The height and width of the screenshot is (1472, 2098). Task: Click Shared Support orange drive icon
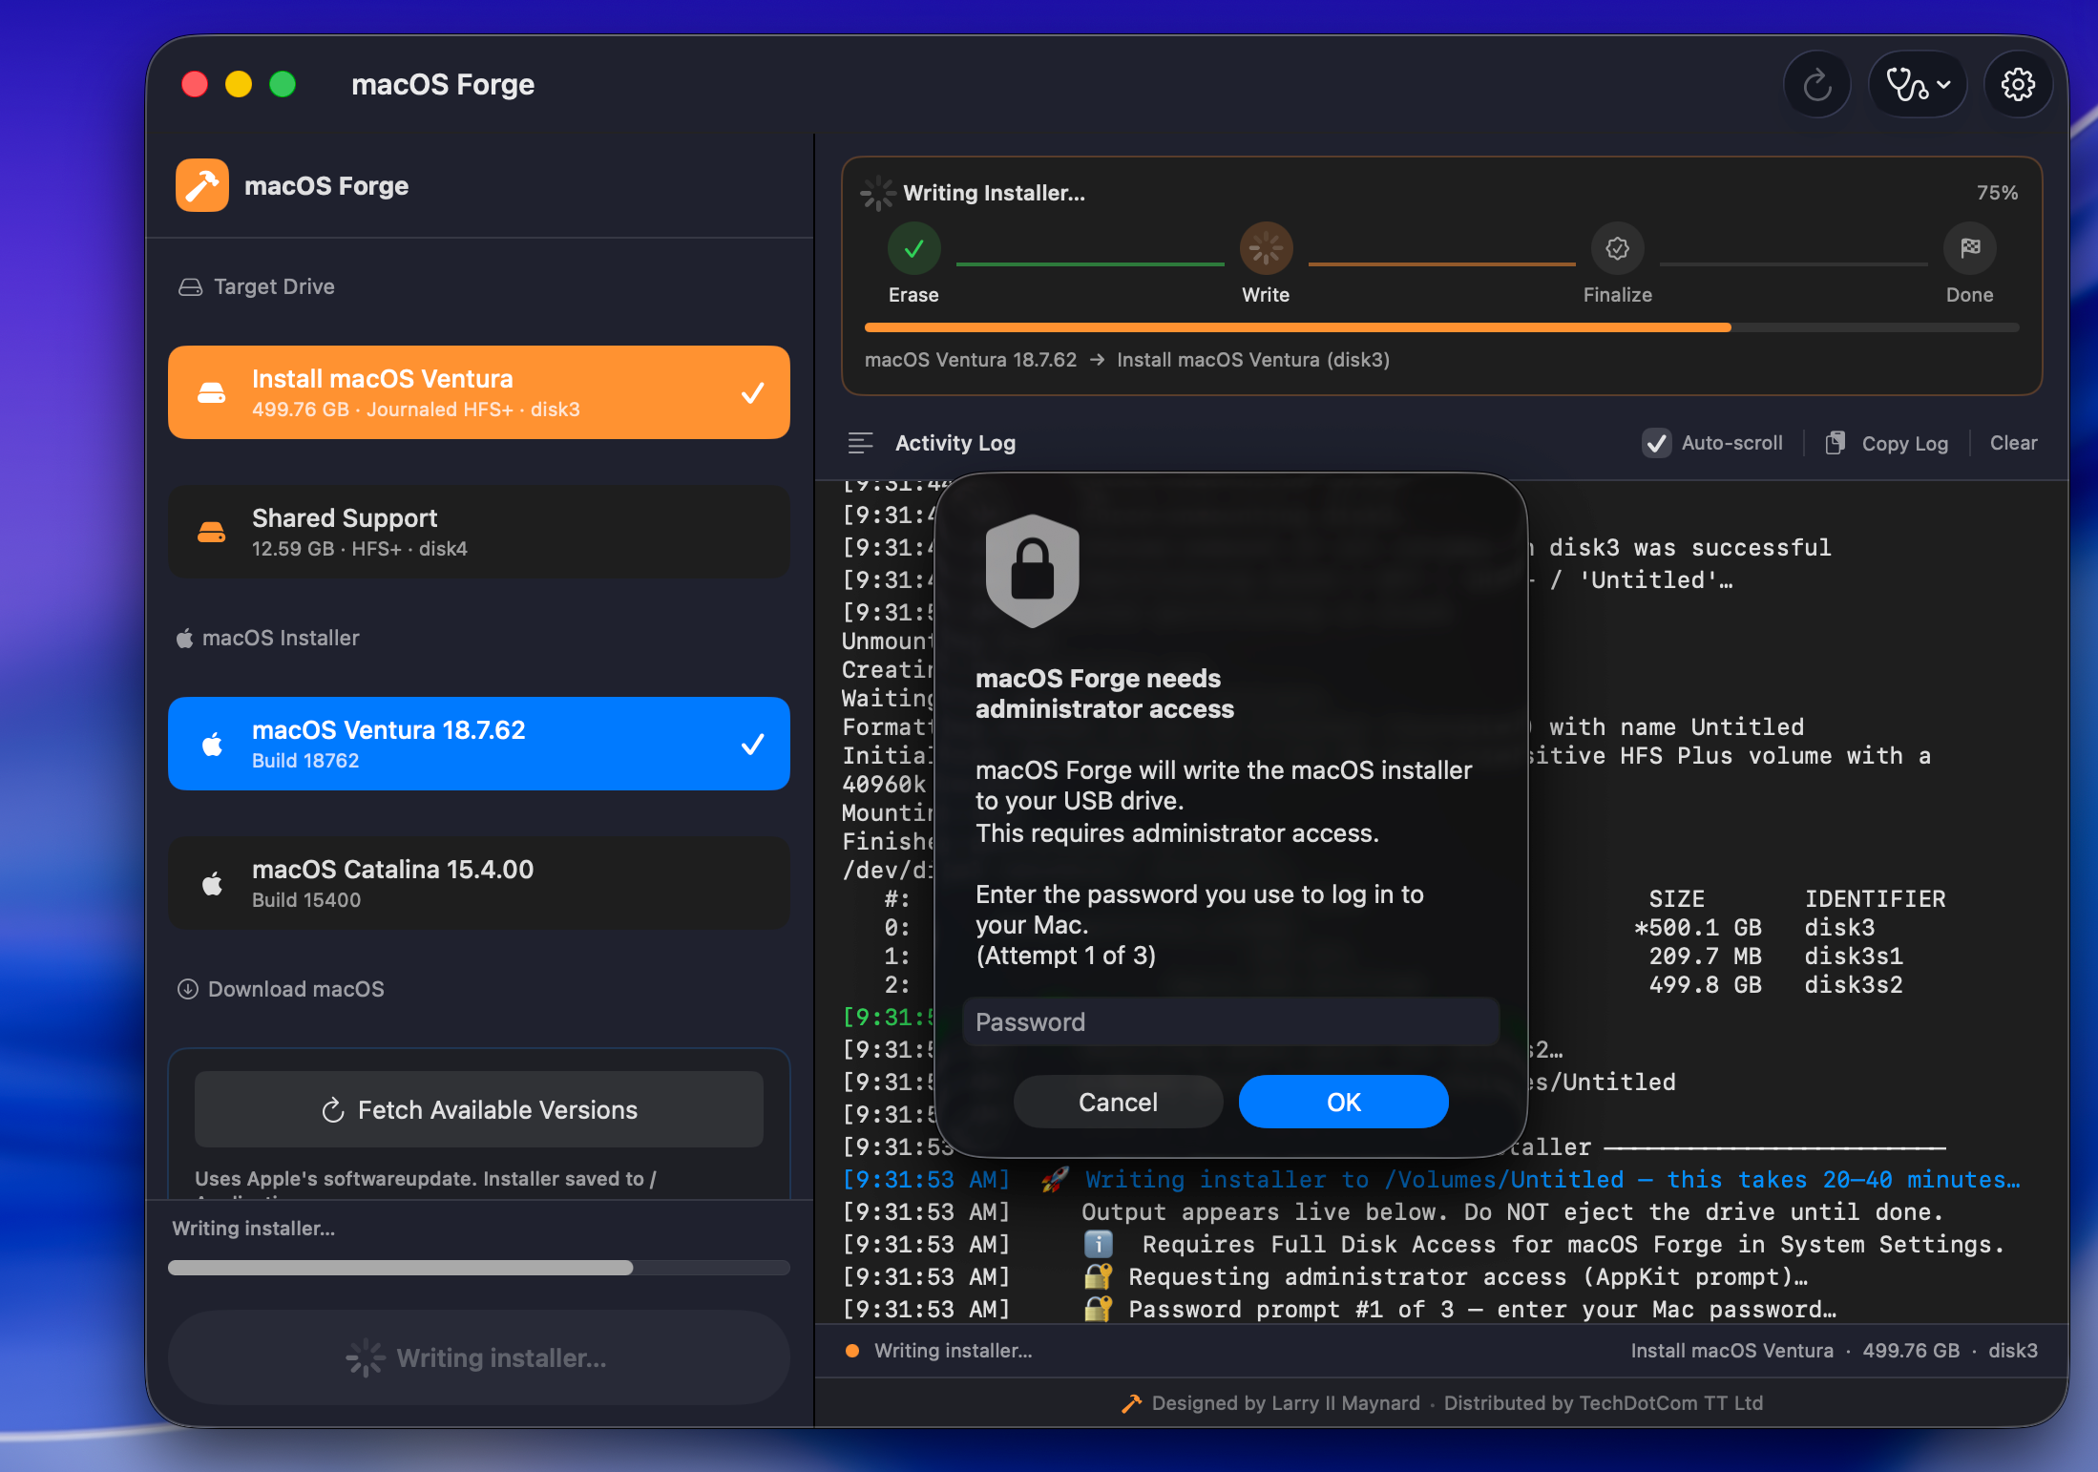pyautogui.click(x=211, y=532)
